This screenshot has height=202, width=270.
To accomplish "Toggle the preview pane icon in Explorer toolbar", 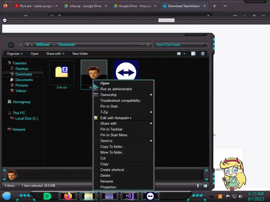I will tap(193, 54).
